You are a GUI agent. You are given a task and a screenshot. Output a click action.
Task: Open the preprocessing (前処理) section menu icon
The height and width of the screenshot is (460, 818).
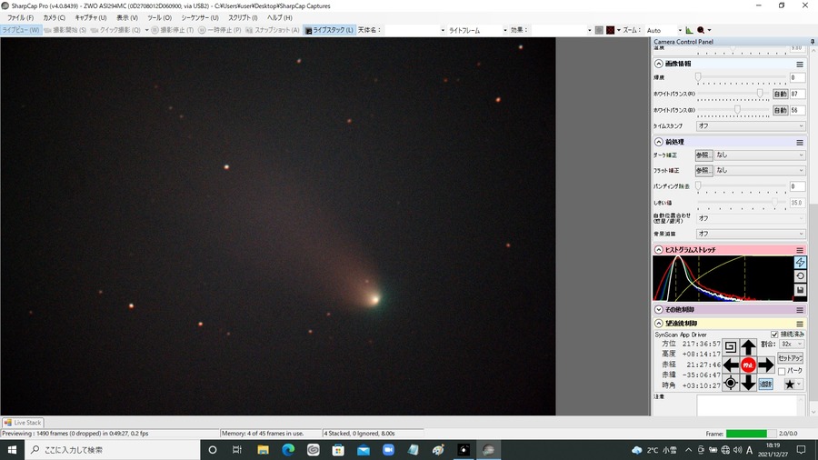tap(799, 143)
